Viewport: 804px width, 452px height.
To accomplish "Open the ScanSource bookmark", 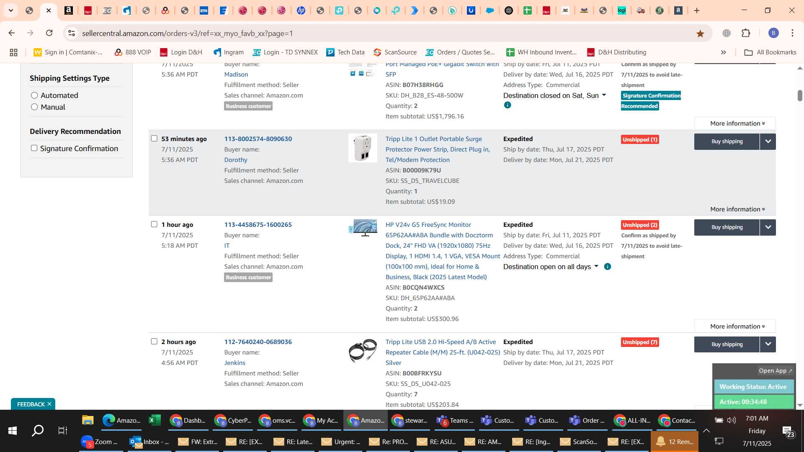I will 395,52.
